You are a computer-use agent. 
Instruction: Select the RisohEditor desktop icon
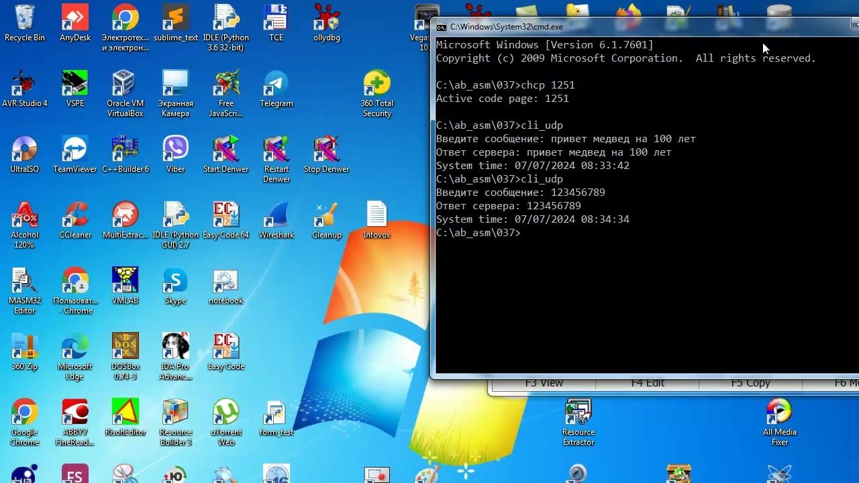pyautogui.click(x=125, y=418)
